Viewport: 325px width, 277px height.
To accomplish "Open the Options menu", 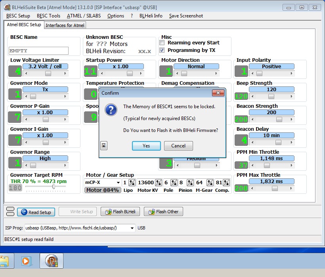I will [x=116, y=16].
